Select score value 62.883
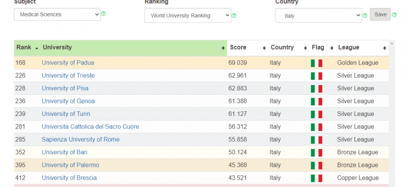This screenshot has width=403, height=187. tap(238, 88)
